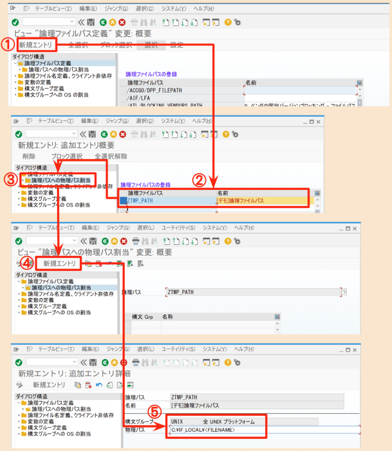
Task: Click the last page icon in the 追加エントリ概要 window
Action: (x=193, y=134)
